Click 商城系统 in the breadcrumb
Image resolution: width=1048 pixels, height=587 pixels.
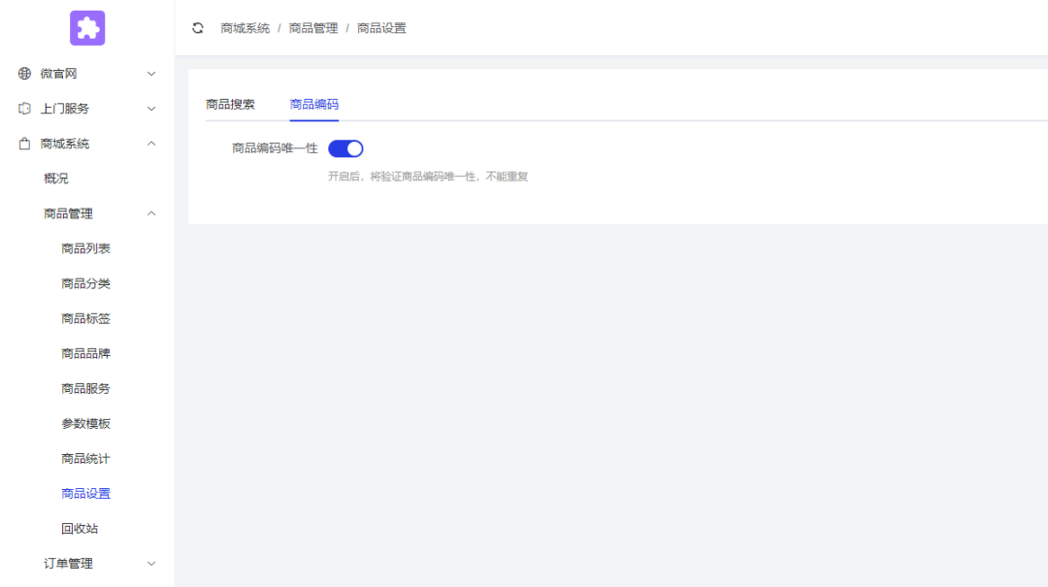245,29
